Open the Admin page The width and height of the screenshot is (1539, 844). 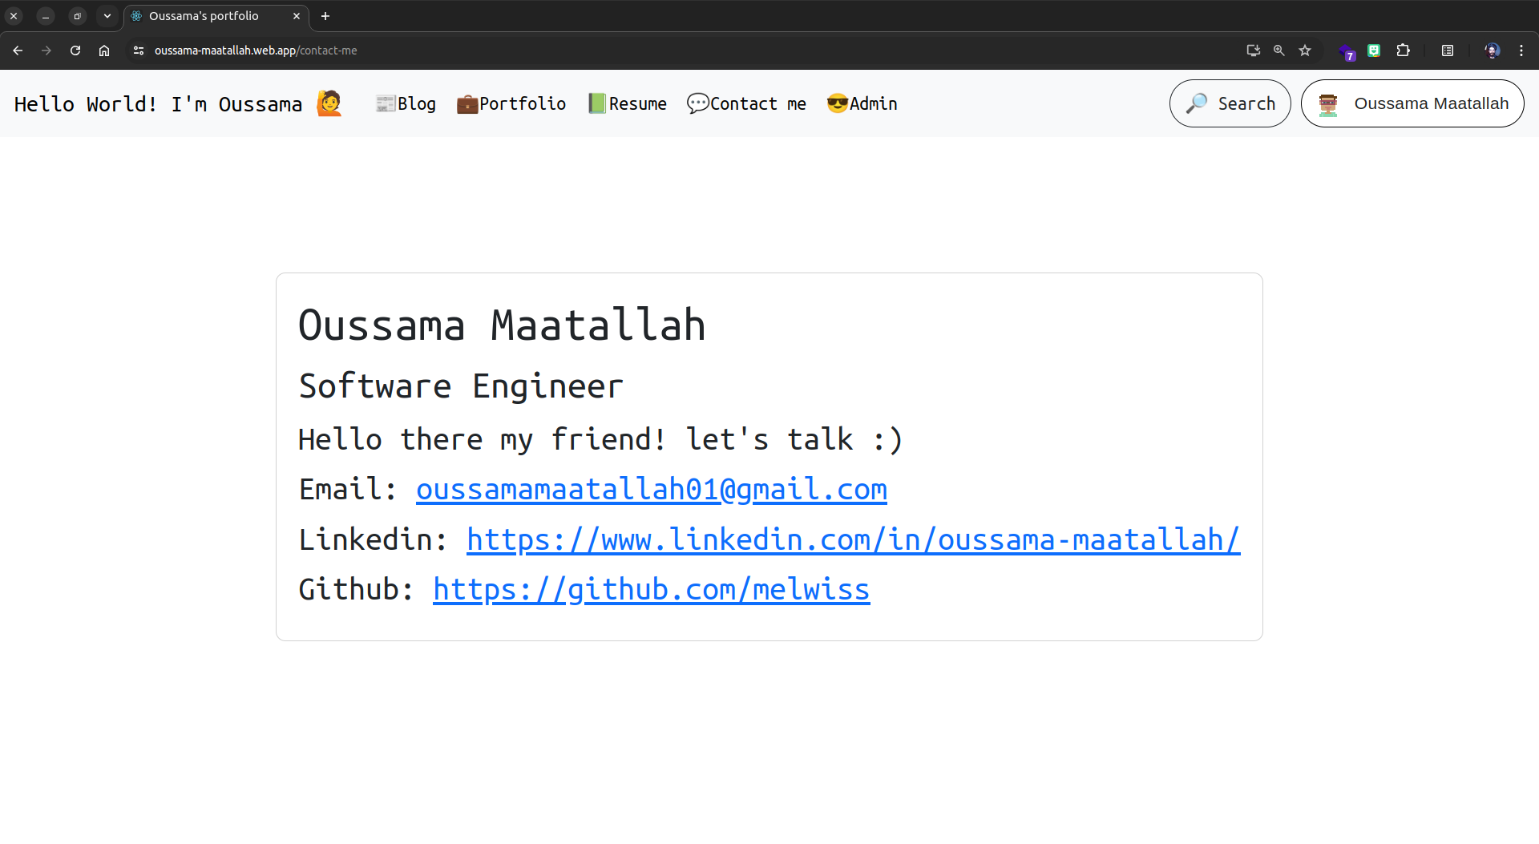point(862,103)
